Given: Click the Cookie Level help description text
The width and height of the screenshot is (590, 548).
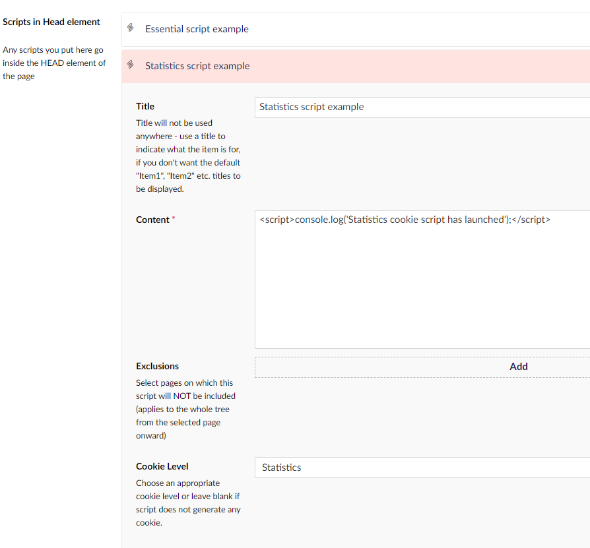Looking at the screenshot, I should [x=188, y=502].
